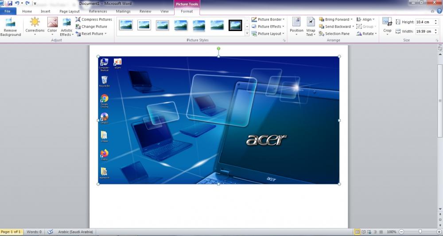Select the Picture Tools Format tab

pos(187,12)
